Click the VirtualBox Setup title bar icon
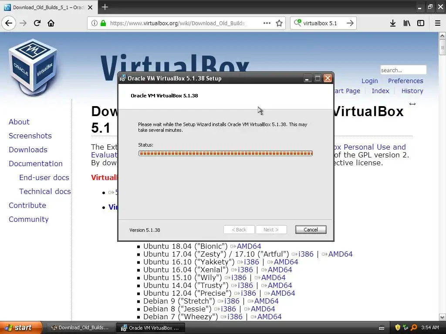Screen dimensions: 446x334 122,78
